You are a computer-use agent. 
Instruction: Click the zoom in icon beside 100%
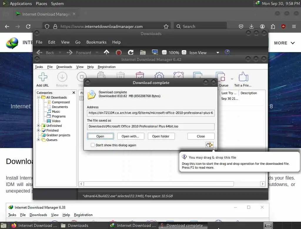click(x=184, y=52)
